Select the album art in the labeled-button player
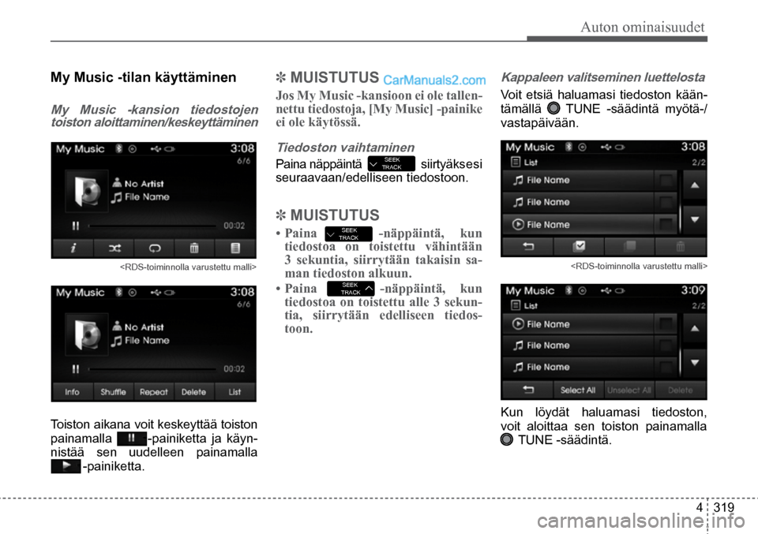Image resolution: width=758 pixels, height=534 pixels. 87,334
